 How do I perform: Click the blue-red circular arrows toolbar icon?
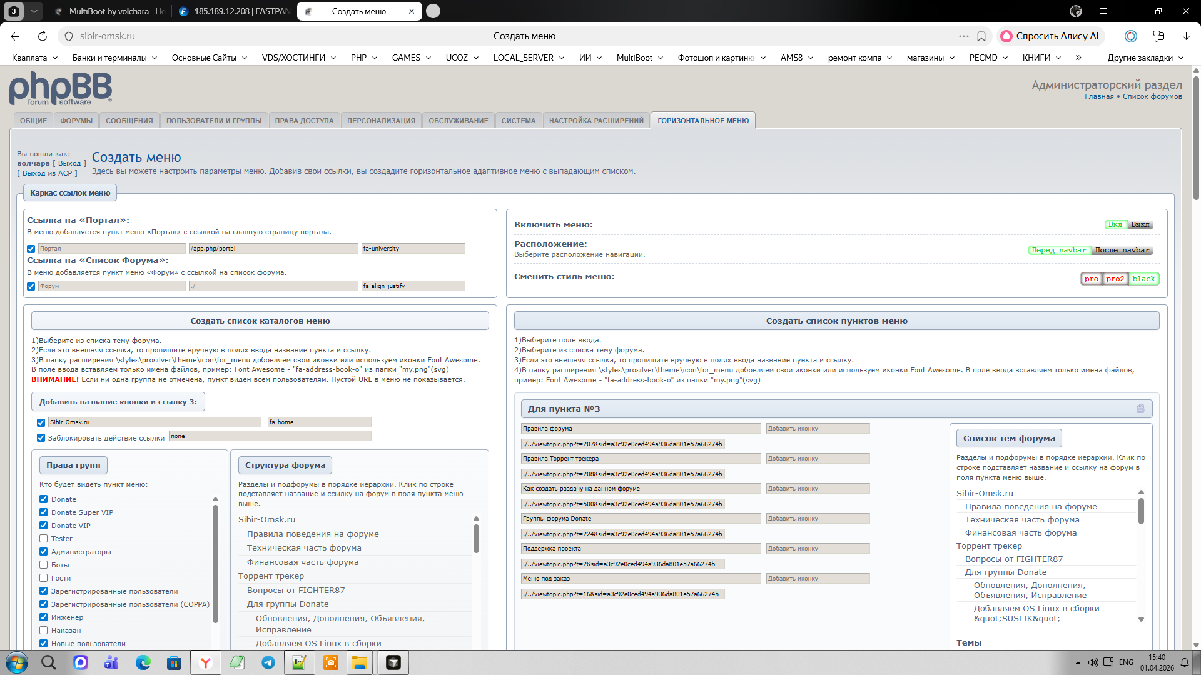point(1131,36)
